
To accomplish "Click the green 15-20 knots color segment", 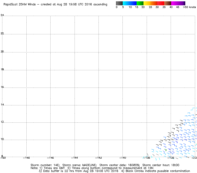I will coord(140,3).
